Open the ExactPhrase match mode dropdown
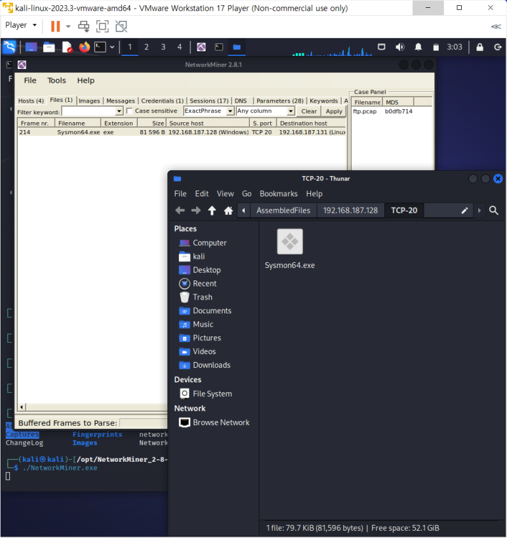 point(230,111)
